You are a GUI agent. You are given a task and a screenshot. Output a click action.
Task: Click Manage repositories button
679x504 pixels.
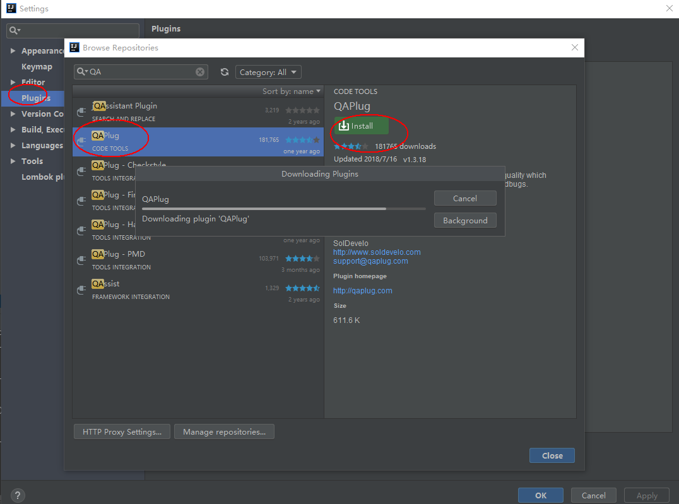[x=224, y=431]
